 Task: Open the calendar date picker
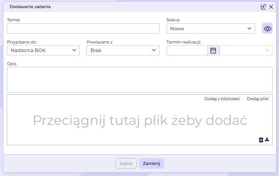tap(213, 50)
